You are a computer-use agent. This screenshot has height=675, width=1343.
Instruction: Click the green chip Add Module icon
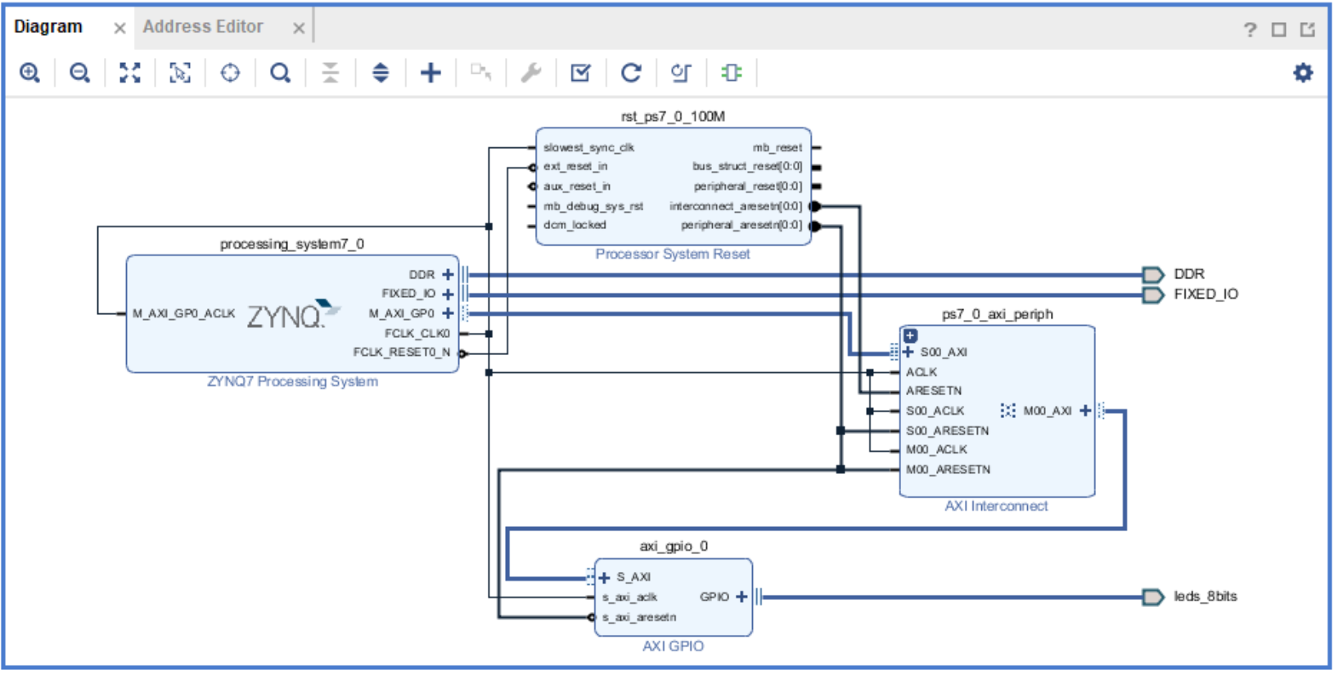click(x=732, y=73)
